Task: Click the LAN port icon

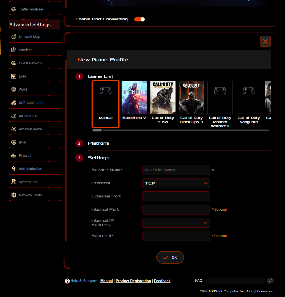Action: click(14, 76)
